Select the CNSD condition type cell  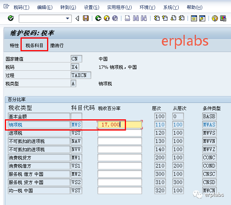pyautogui.click(x=209, y=182)
